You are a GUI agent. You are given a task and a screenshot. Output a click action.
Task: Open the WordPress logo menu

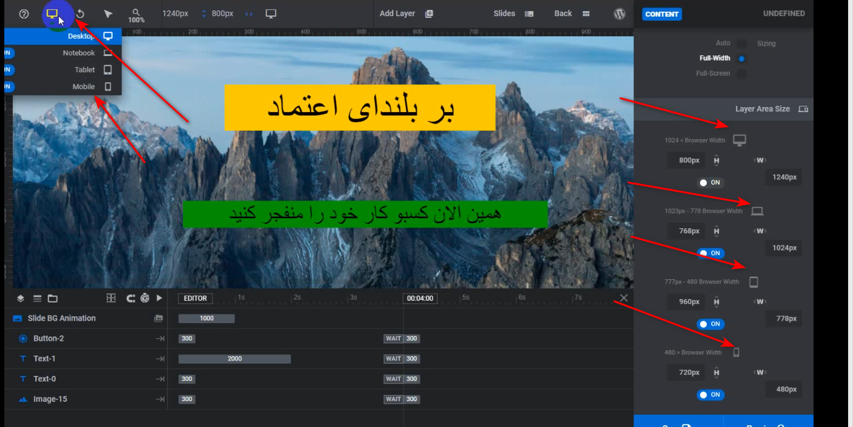620,14
